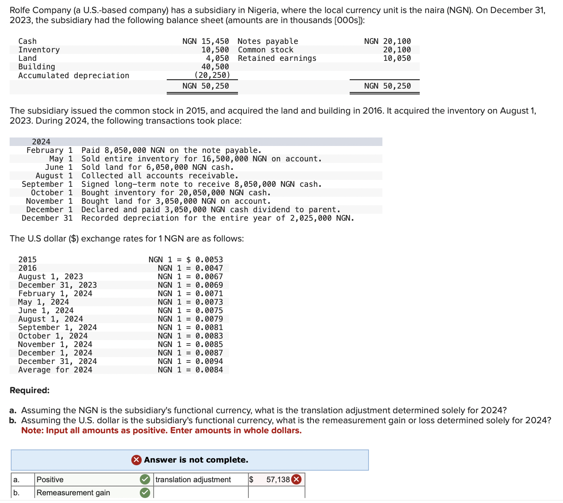563x503 pixels.
Task: Select the 10,050 retained earnings amount
Action: [397, 58]
